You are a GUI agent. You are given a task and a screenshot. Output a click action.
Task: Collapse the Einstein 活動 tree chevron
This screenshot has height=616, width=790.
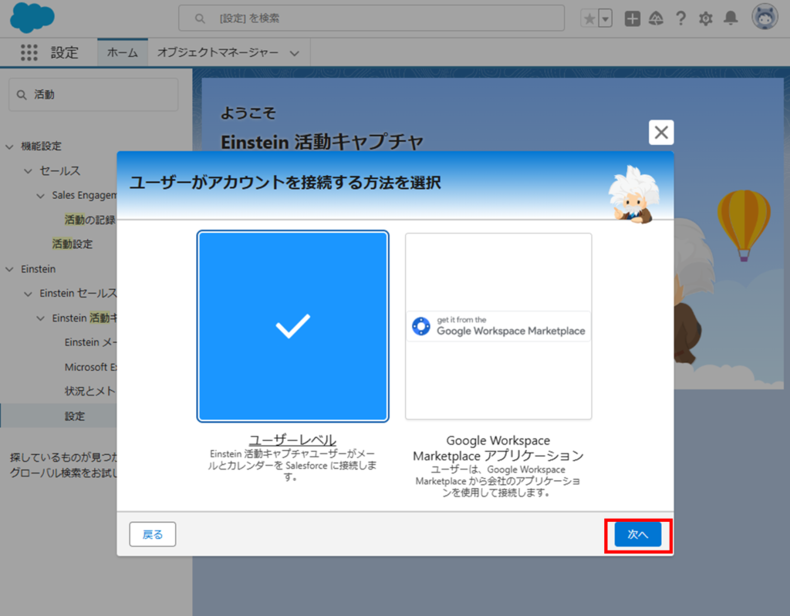pos(41,318)
